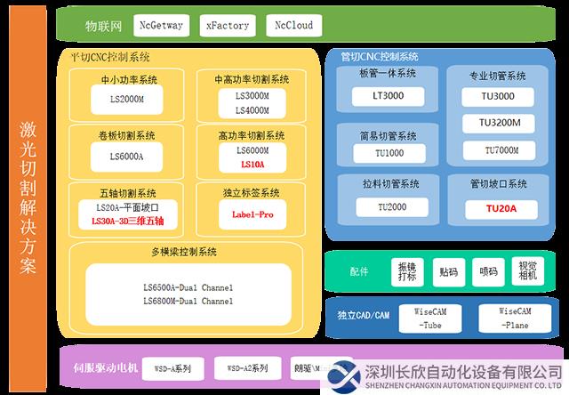The height and width of the screenshot is (395, 569).
Task: Click the red Label-Pro box
Action: coord(252,215)
